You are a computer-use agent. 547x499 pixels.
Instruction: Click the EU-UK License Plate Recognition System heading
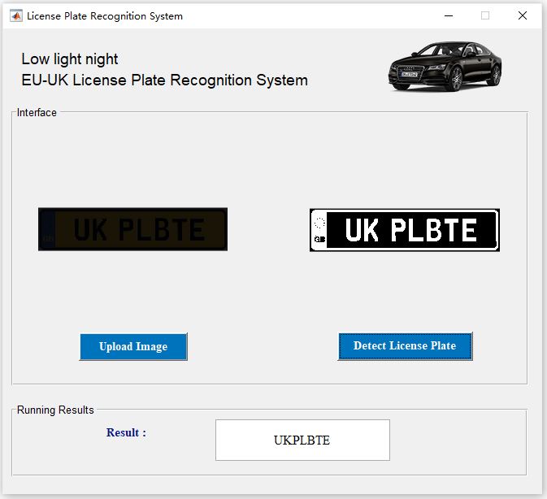coord(165,80)
